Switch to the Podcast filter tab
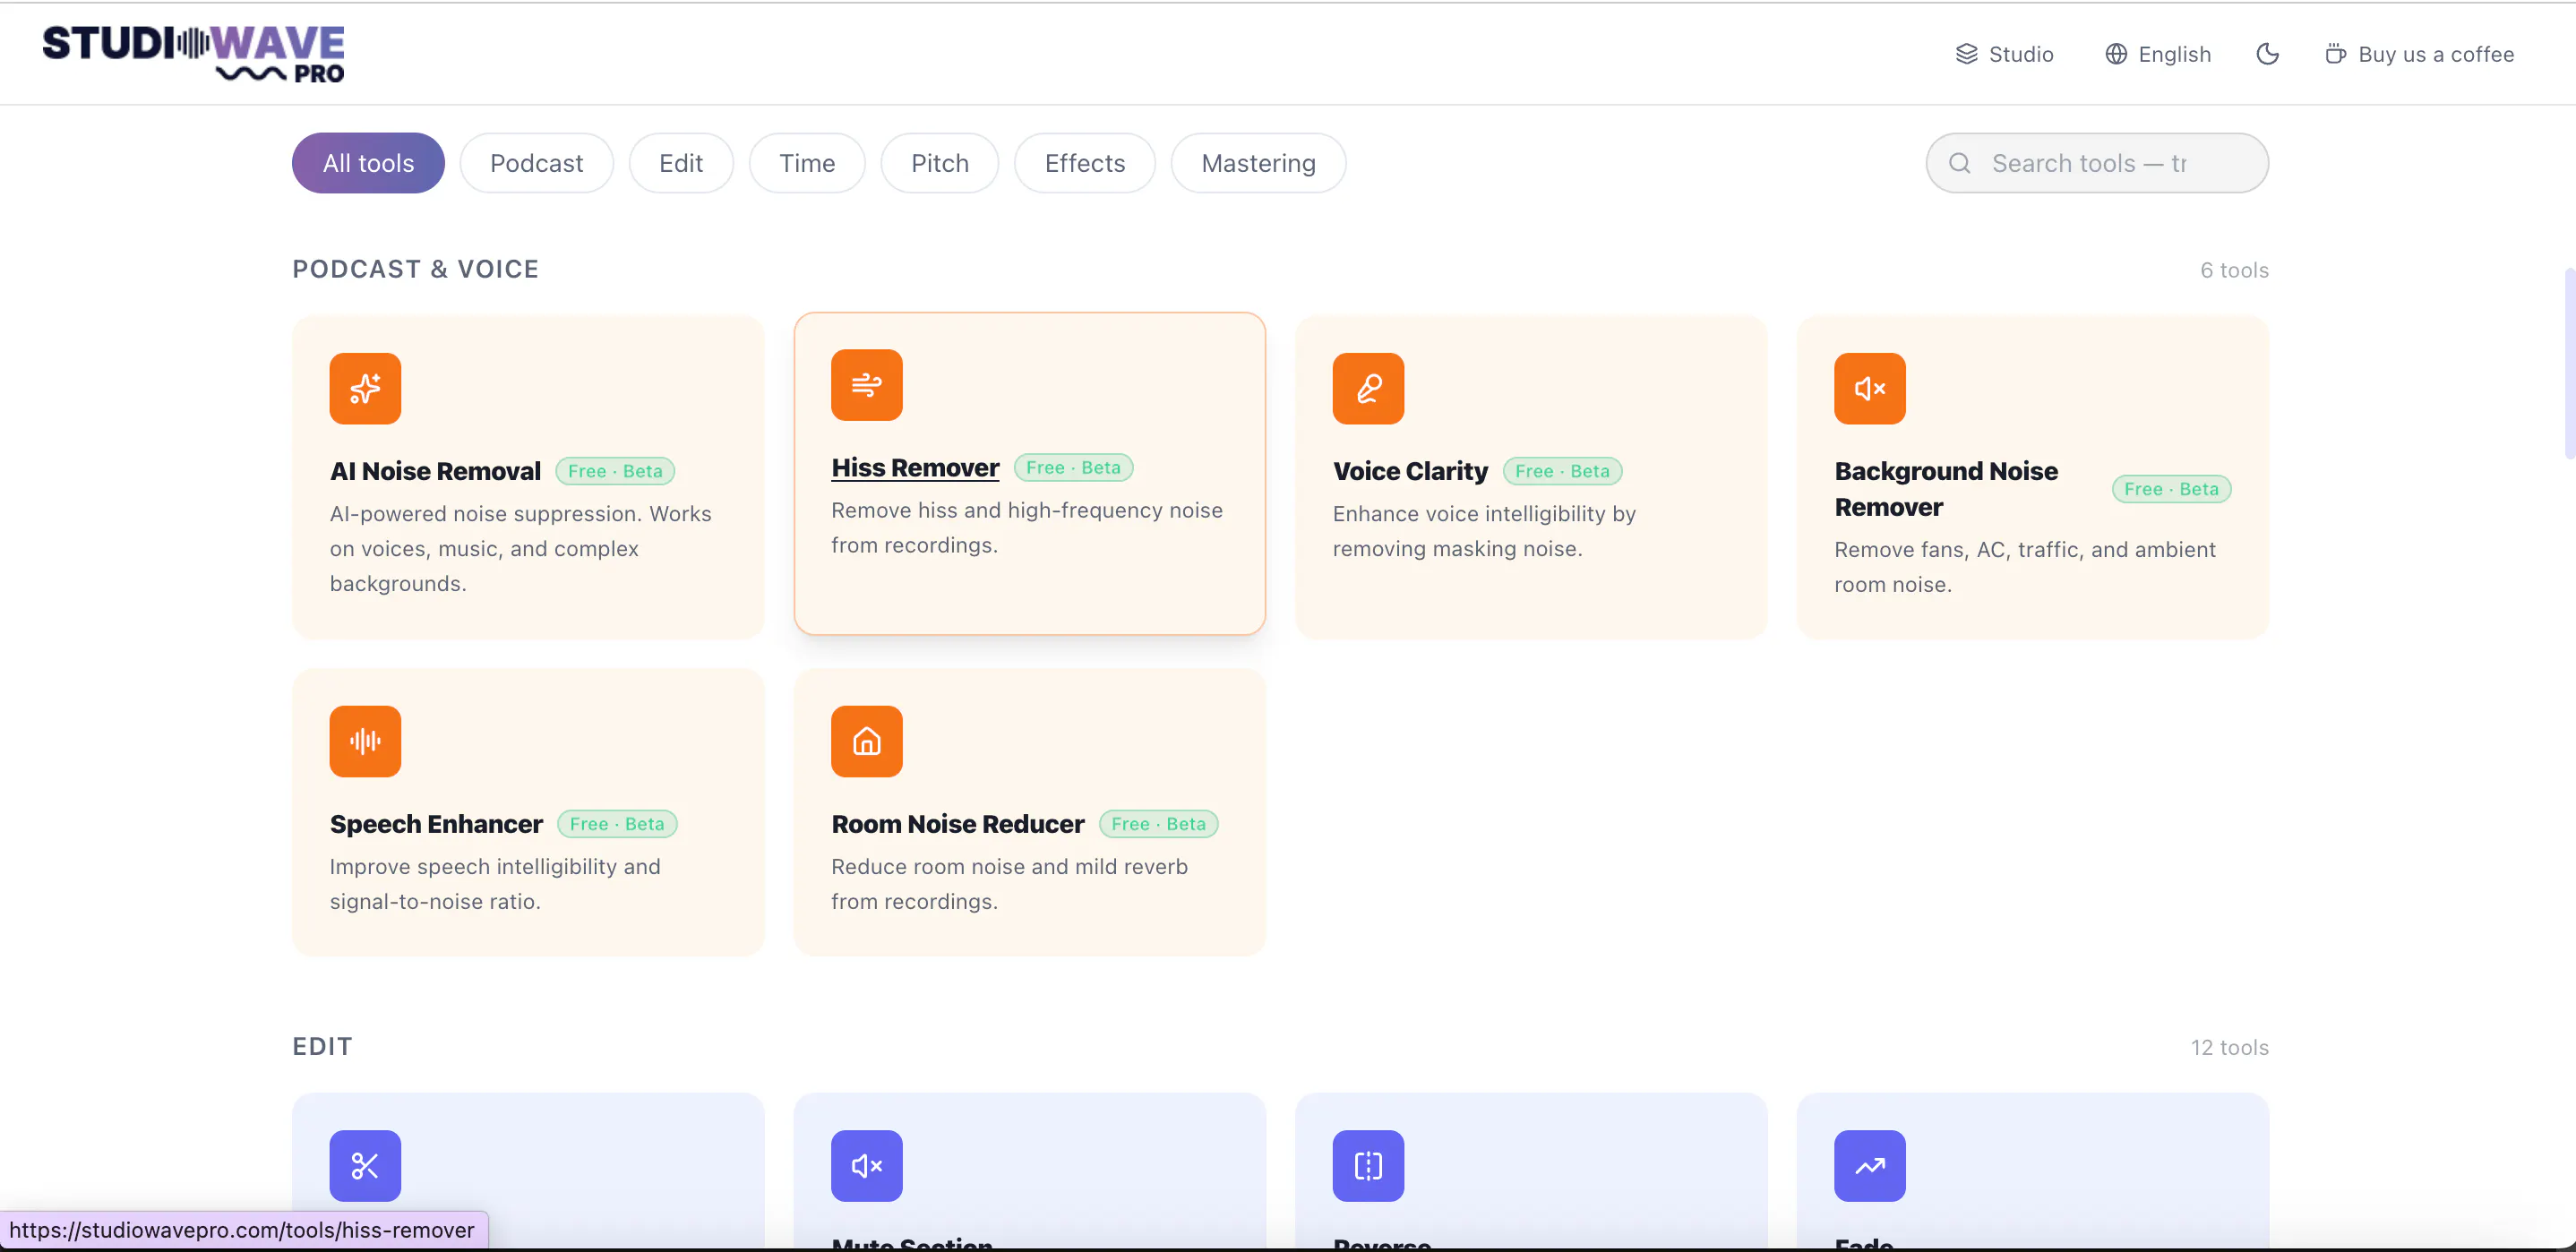 click(536, 163)
